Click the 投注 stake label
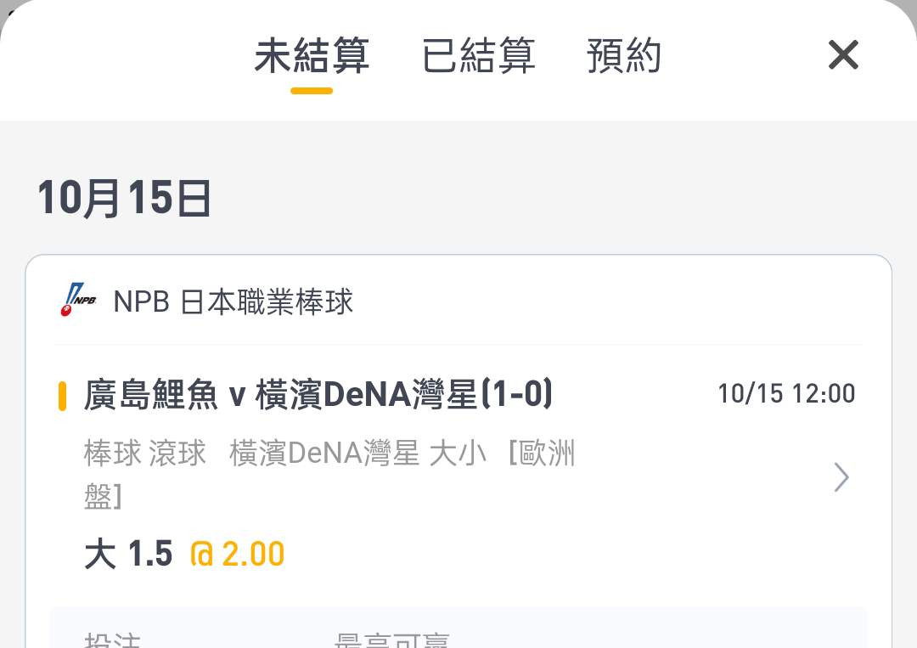Screen dimensions: 917x648 112,639
